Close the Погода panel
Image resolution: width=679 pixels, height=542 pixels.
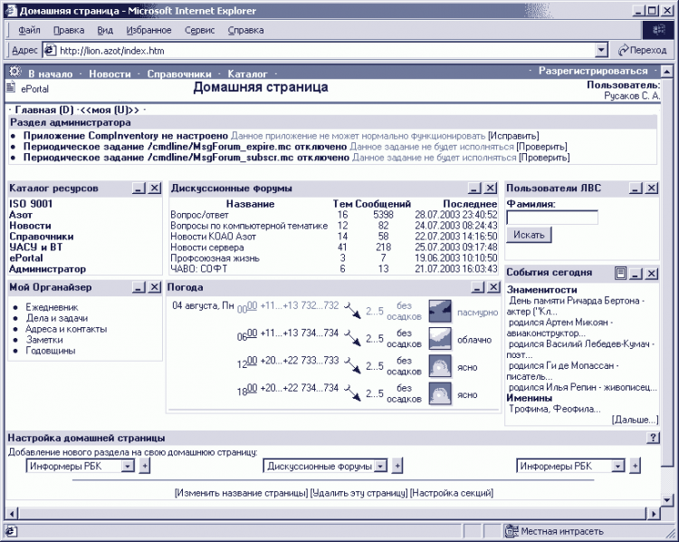point(493,287)
